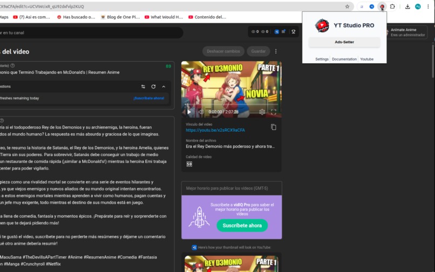Open the Chrome extensions puzzle menu

click(x=392, y=6)
